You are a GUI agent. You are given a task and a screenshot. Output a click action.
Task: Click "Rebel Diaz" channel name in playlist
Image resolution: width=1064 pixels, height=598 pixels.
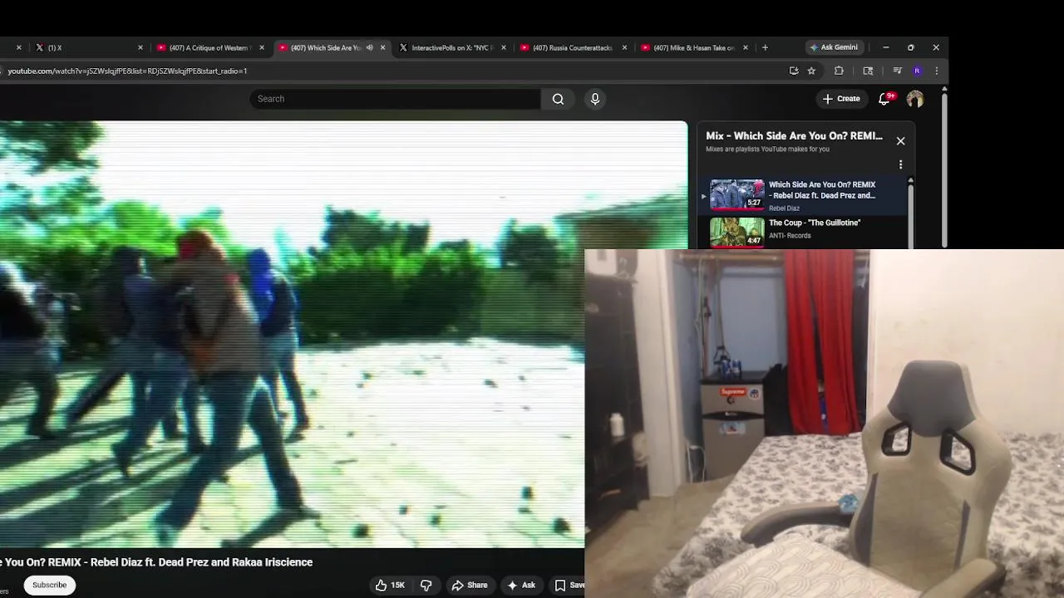pyautogui.click(x=784, y=208)
